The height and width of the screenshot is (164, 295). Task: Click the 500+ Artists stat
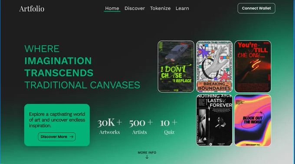[x=141, y=127]
